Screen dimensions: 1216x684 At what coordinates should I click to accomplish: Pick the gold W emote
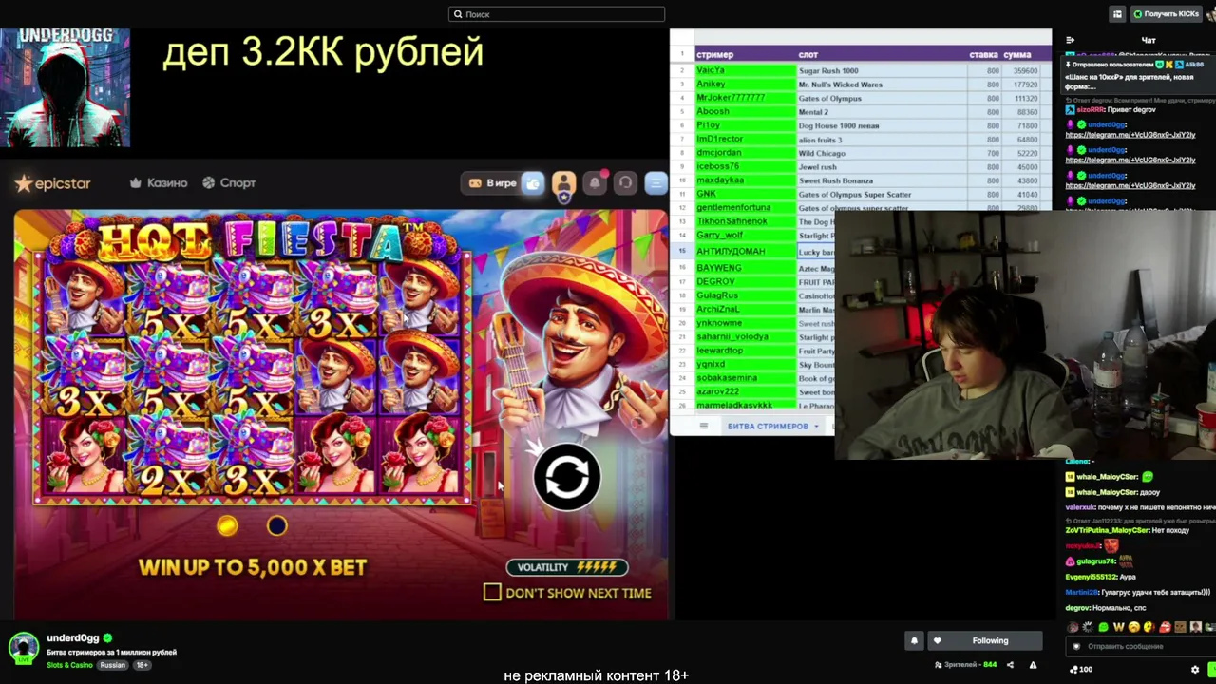click(1118, 627)
